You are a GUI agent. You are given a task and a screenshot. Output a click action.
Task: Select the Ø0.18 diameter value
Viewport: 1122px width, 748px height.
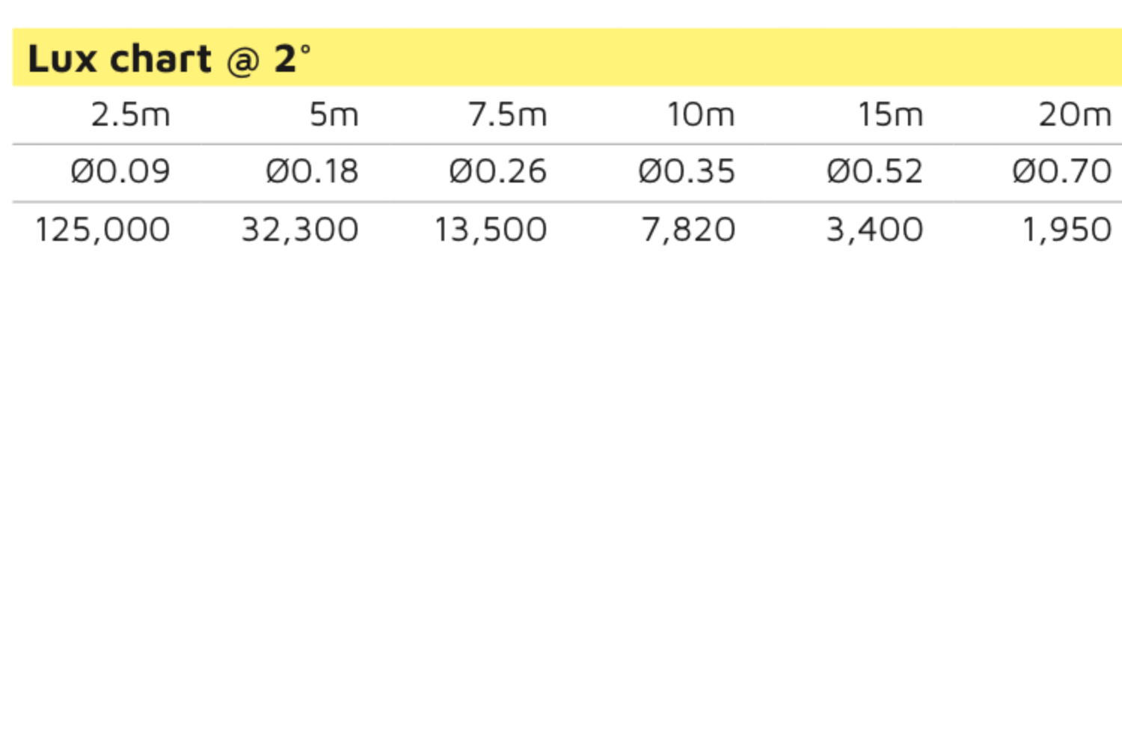tap(312, 172)
